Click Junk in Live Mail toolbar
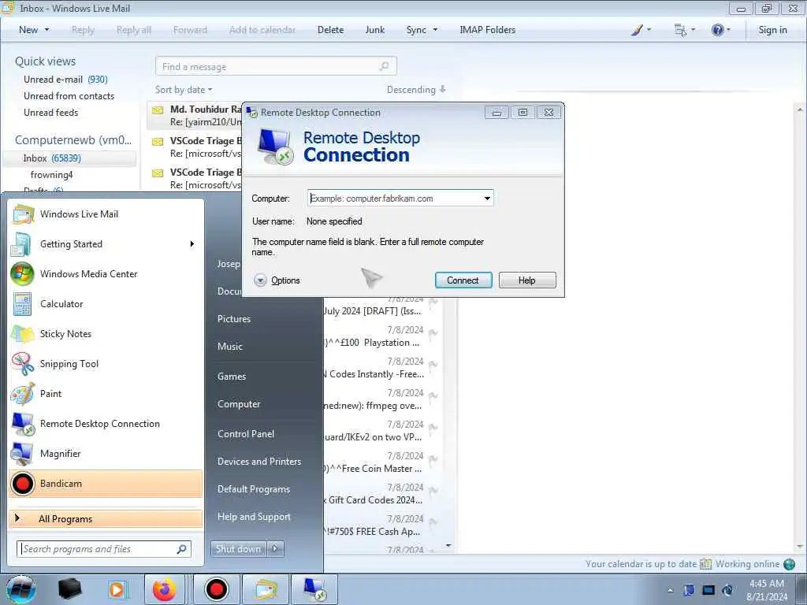 374,30
